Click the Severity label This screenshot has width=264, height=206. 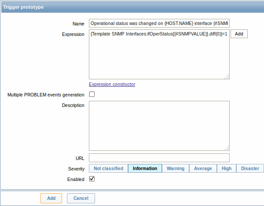[76, 169]
